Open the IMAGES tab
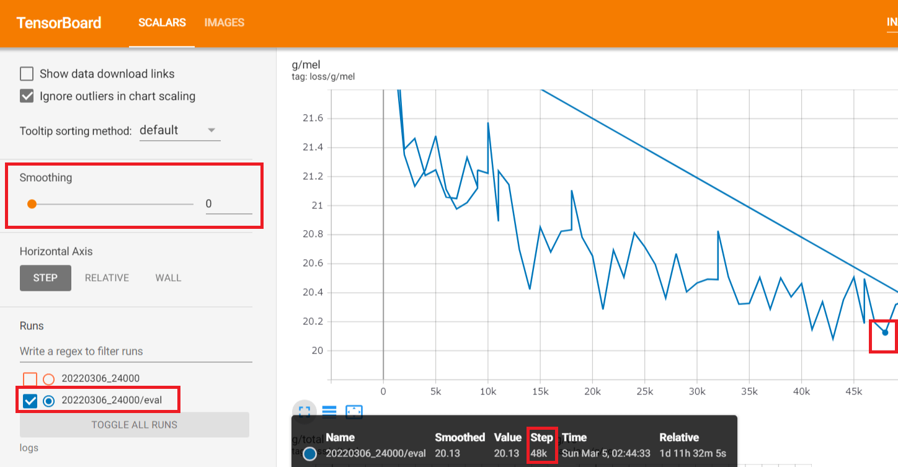898x467 pixels. pyautogui.click(x=225, y=23)
